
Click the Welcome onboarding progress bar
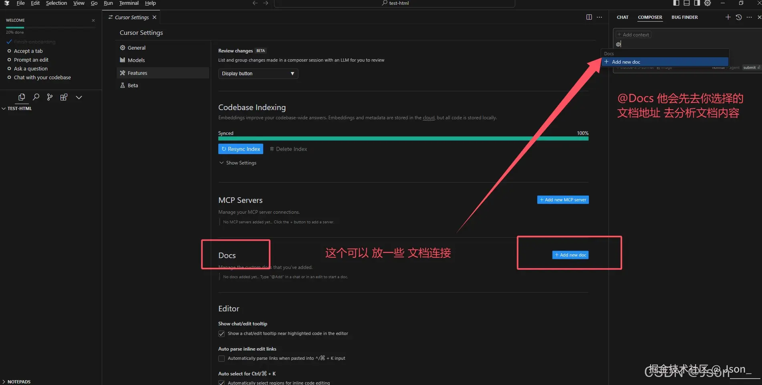point(50,27)
